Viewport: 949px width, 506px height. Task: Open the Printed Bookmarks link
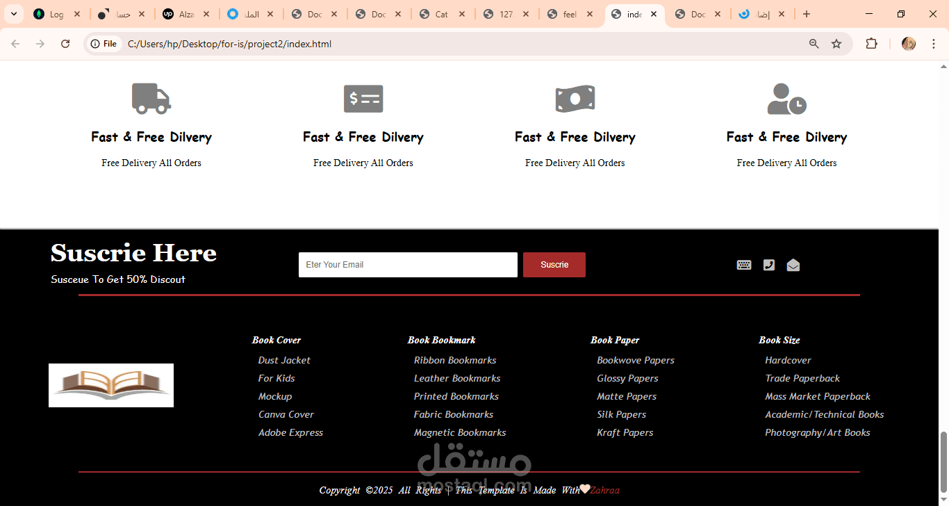pyautogui.click(x=456, y=396)
